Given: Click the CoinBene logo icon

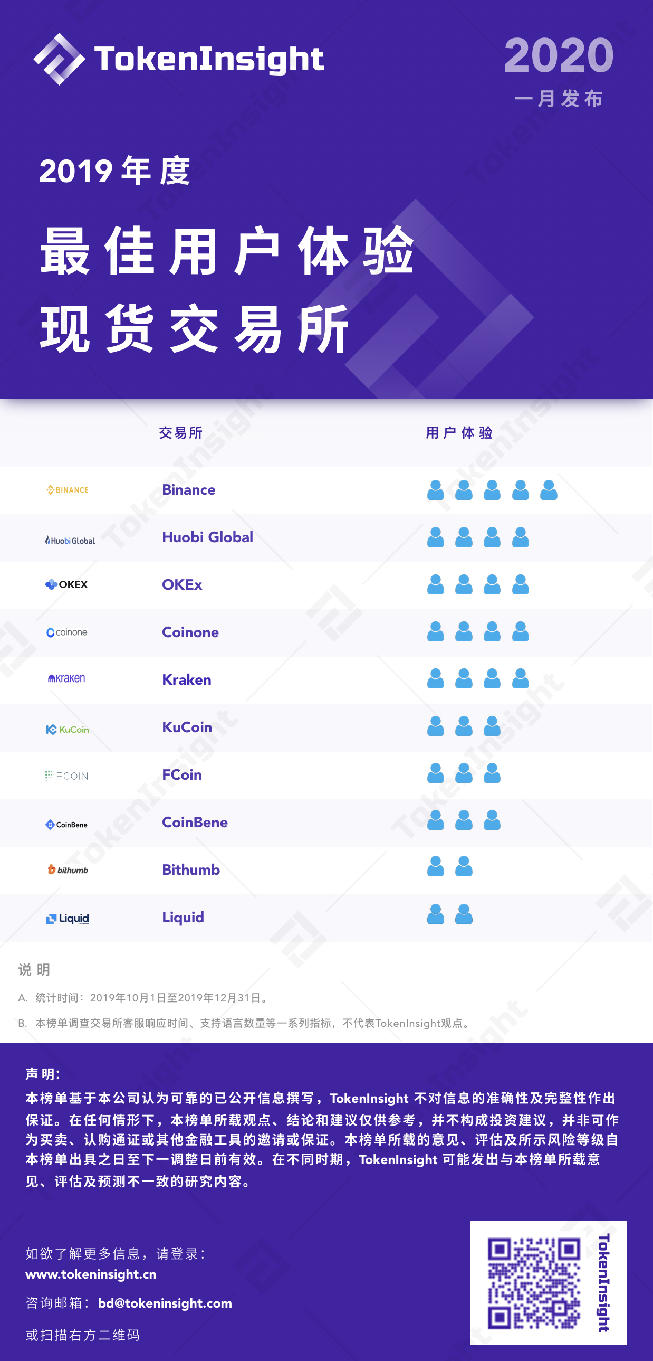Looking at the screenshot, I should [66, 824].
